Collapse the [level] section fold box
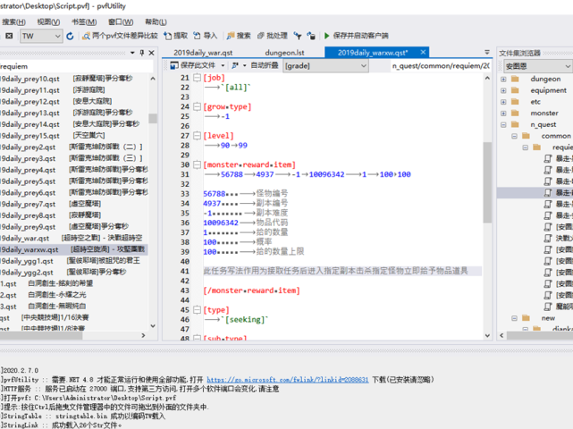This screenshot has height=429, width=573. tap(198, 136)
